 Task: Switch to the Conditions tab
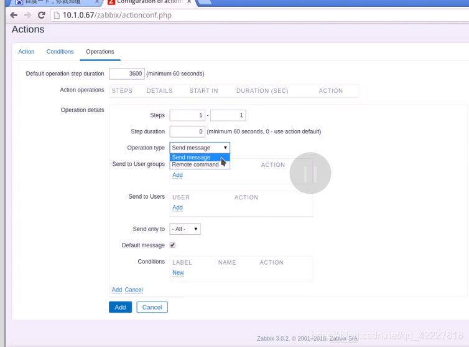click(x=60, y=52)
